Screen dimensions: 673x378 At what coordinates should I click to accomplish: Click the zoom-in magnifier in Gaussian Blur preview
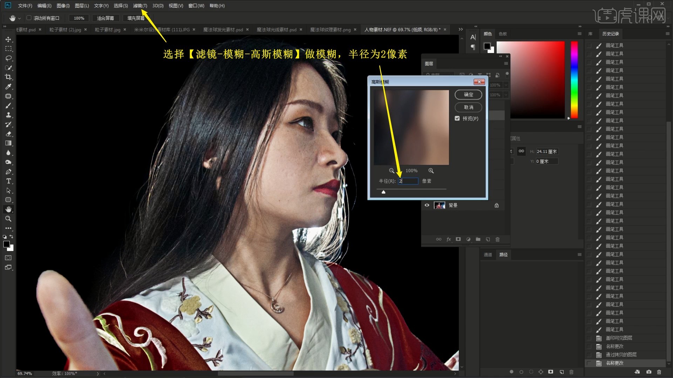(x=431, y=171)
